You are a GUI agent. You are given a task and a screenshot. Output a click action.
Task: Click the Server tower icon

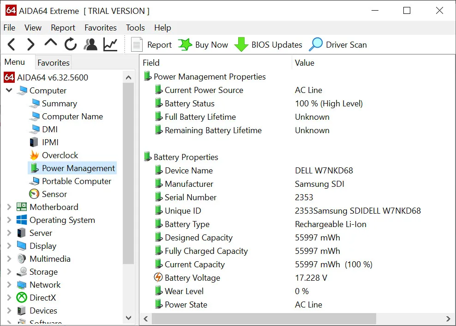point(22,233)
